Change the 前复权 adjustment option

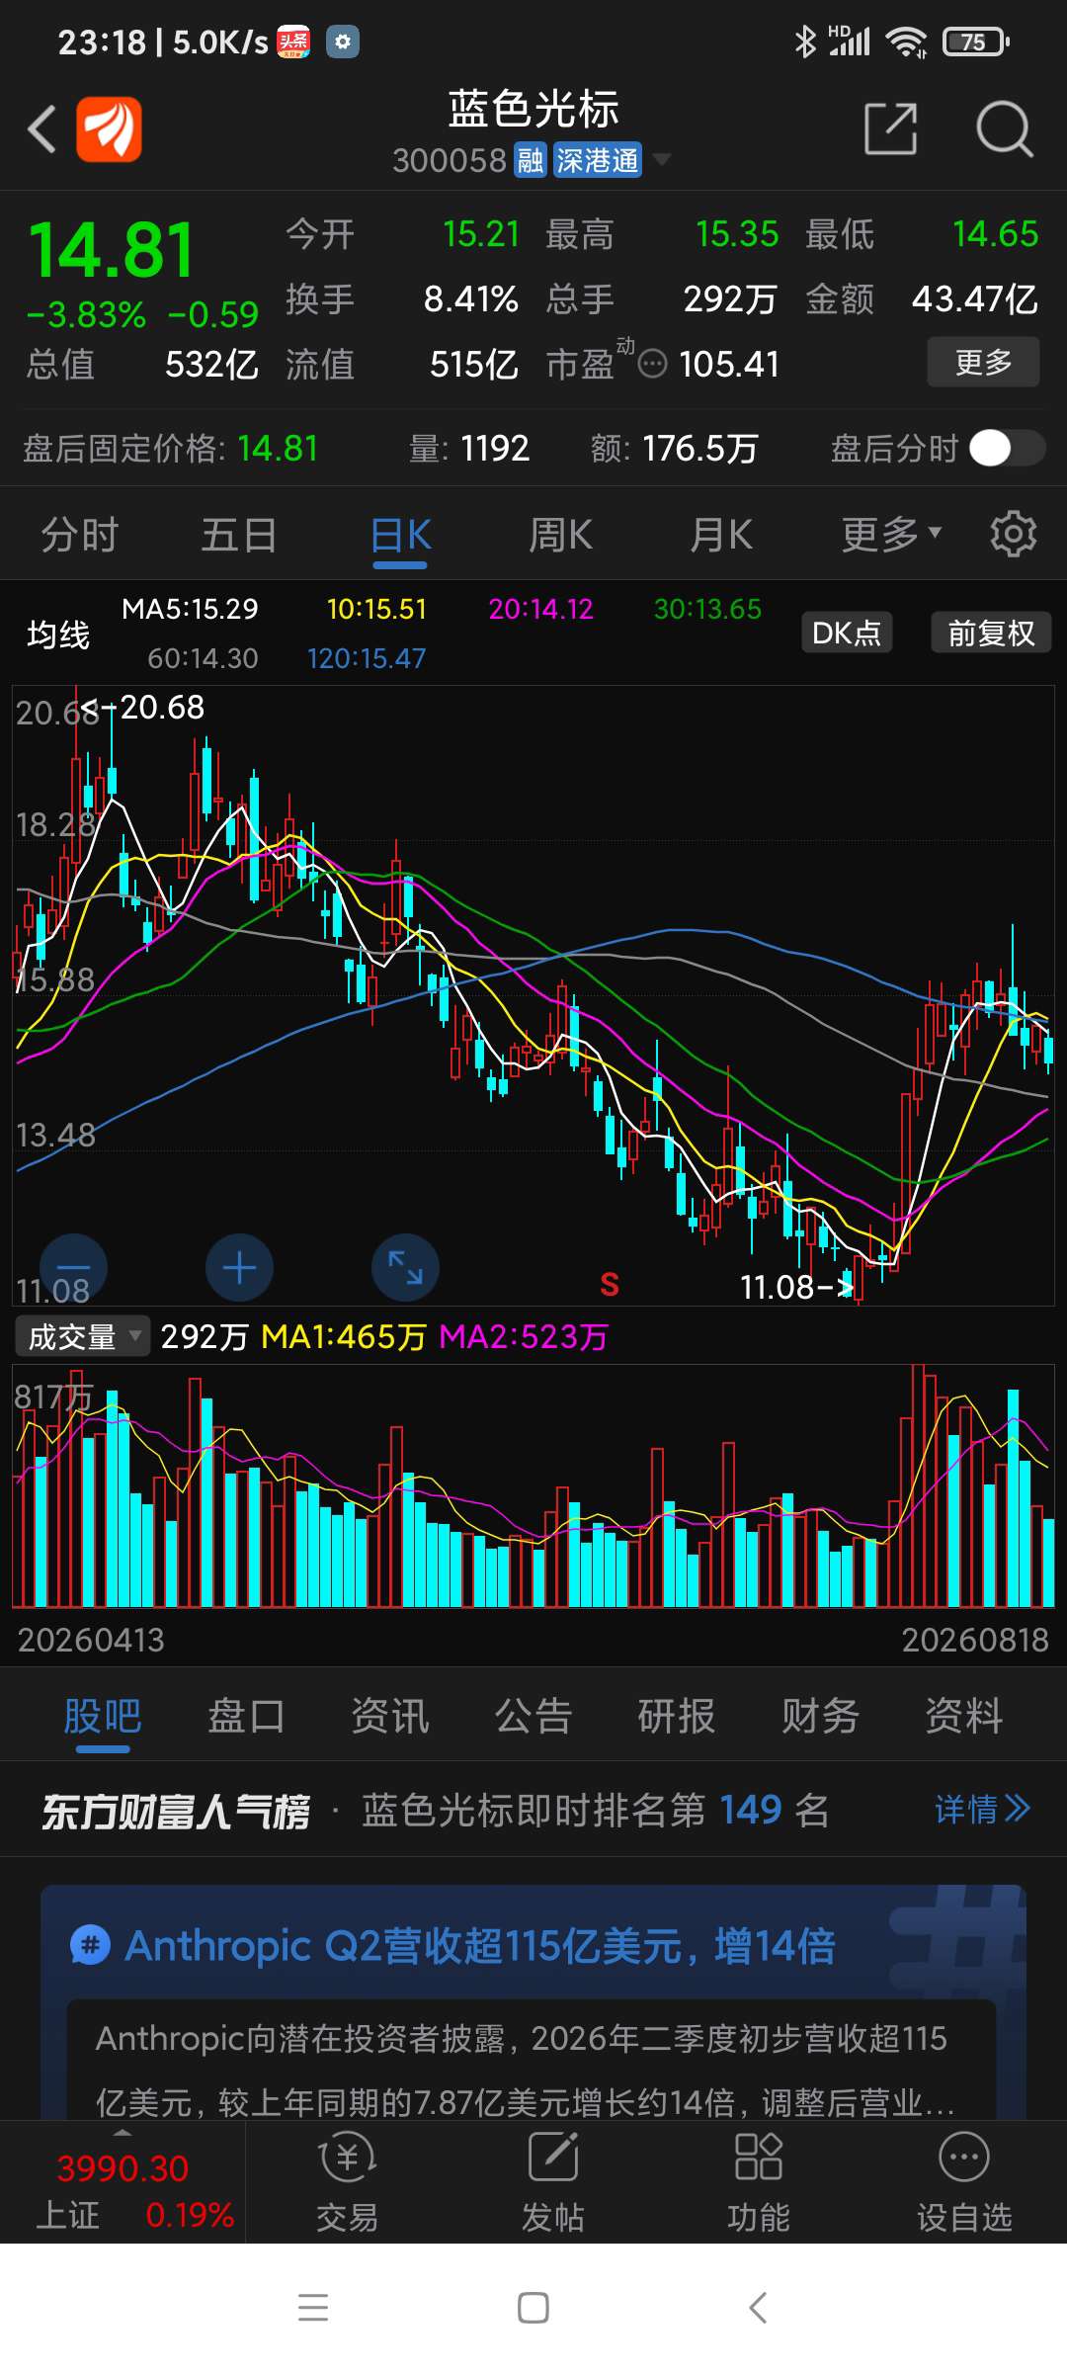(x=991, y=633)
